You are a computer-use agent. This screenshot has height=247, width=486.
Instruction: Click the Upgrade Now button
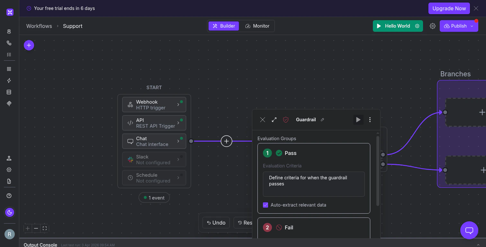click(x=449, y=8)
